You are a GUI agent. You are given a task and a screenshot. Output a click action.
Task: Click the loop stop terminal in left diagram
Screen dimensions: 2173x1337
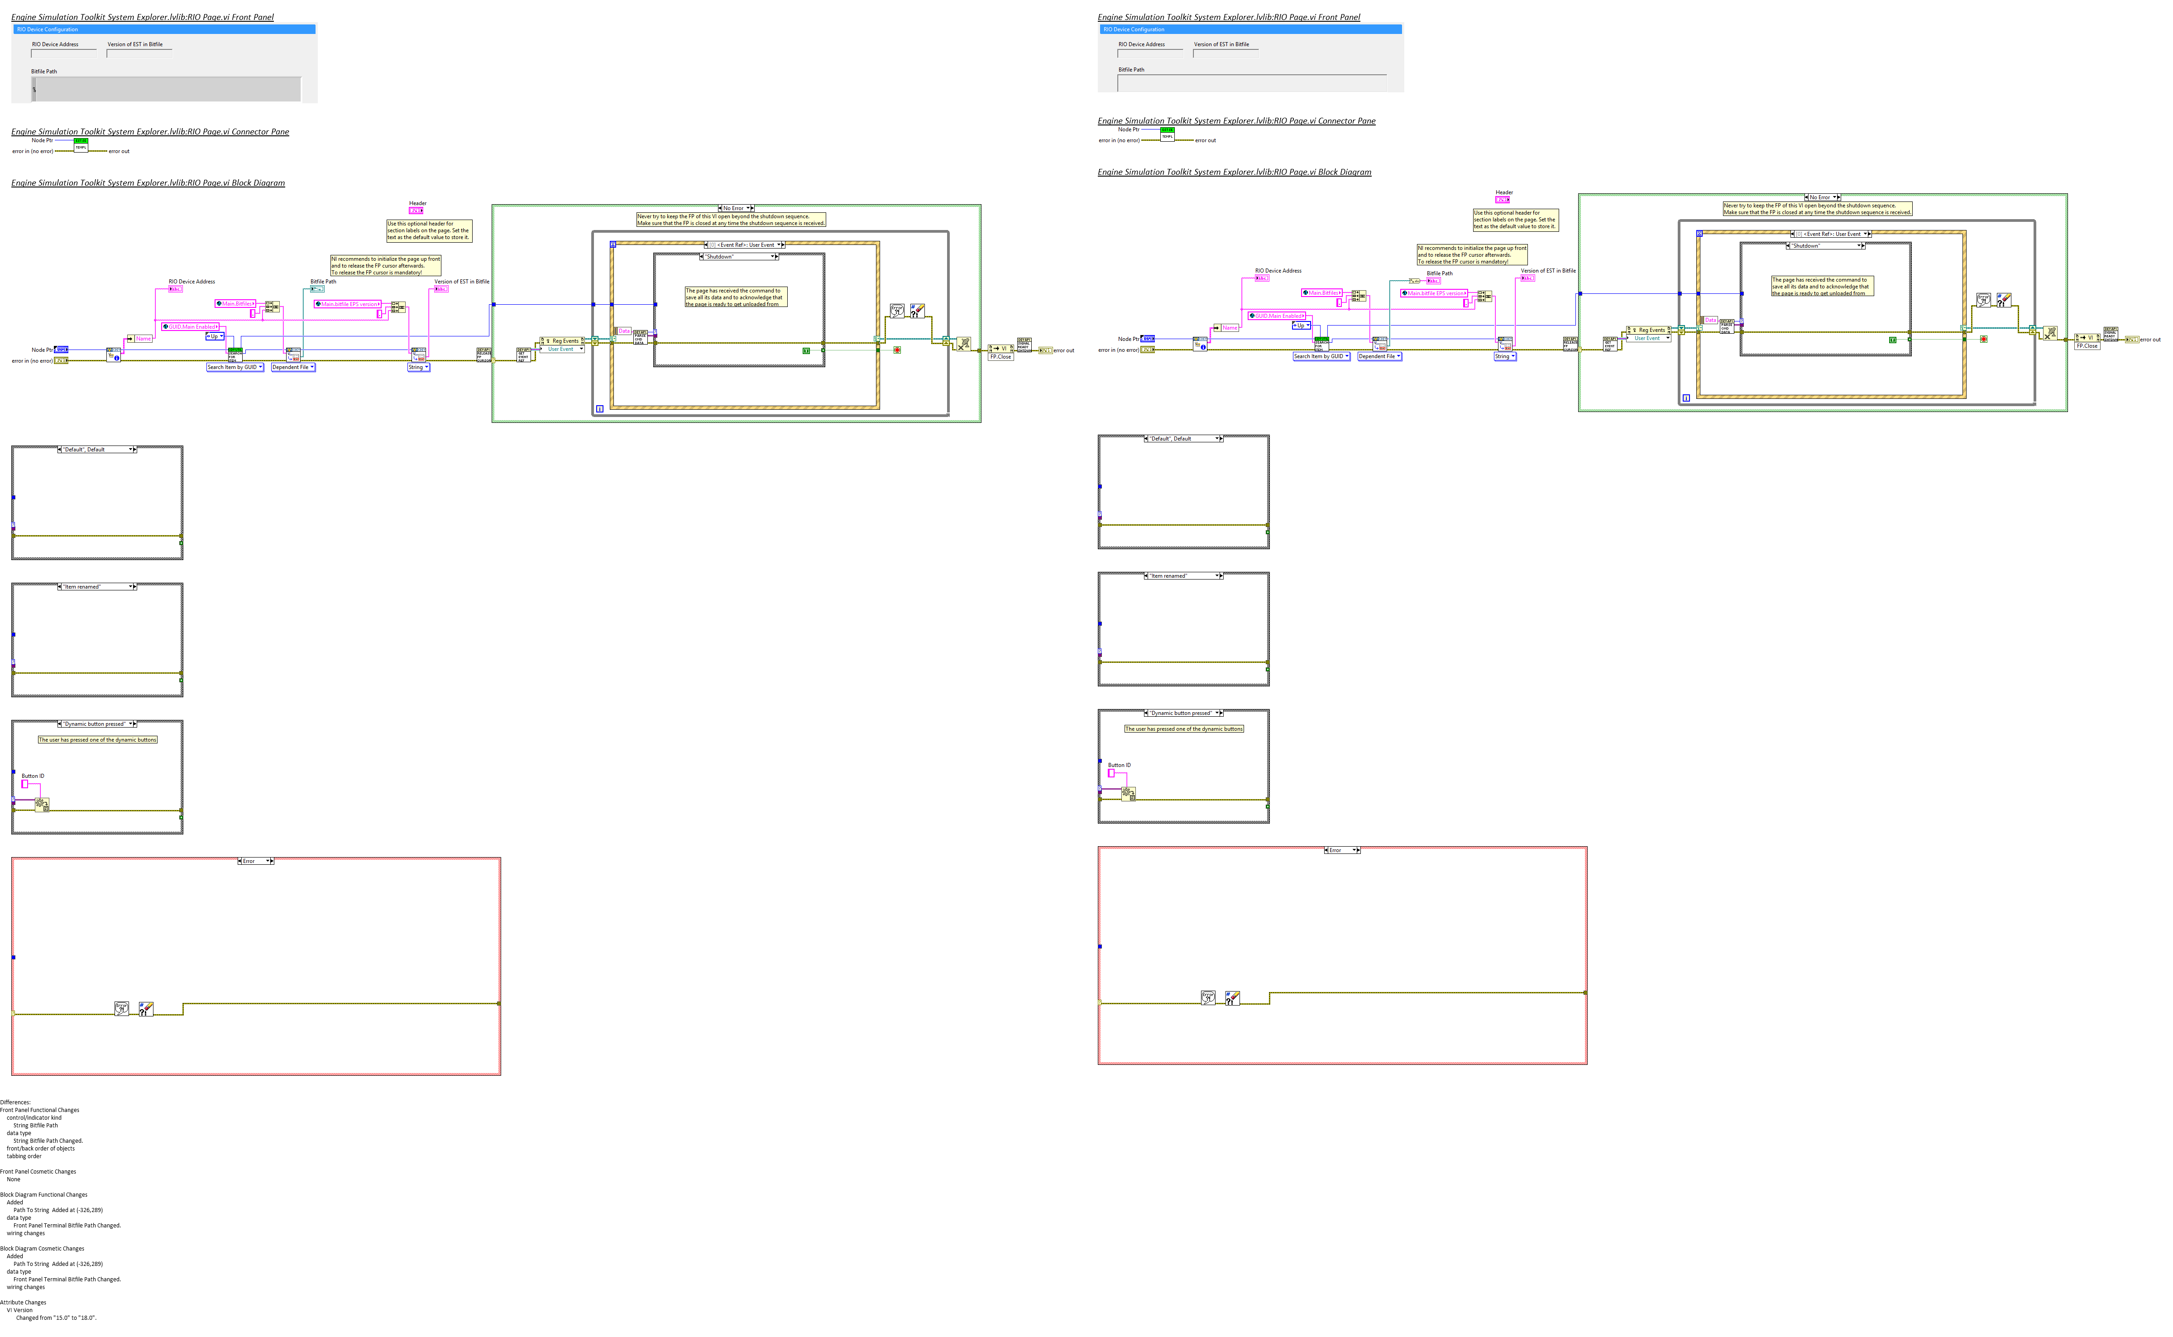[x=896, y=350]
